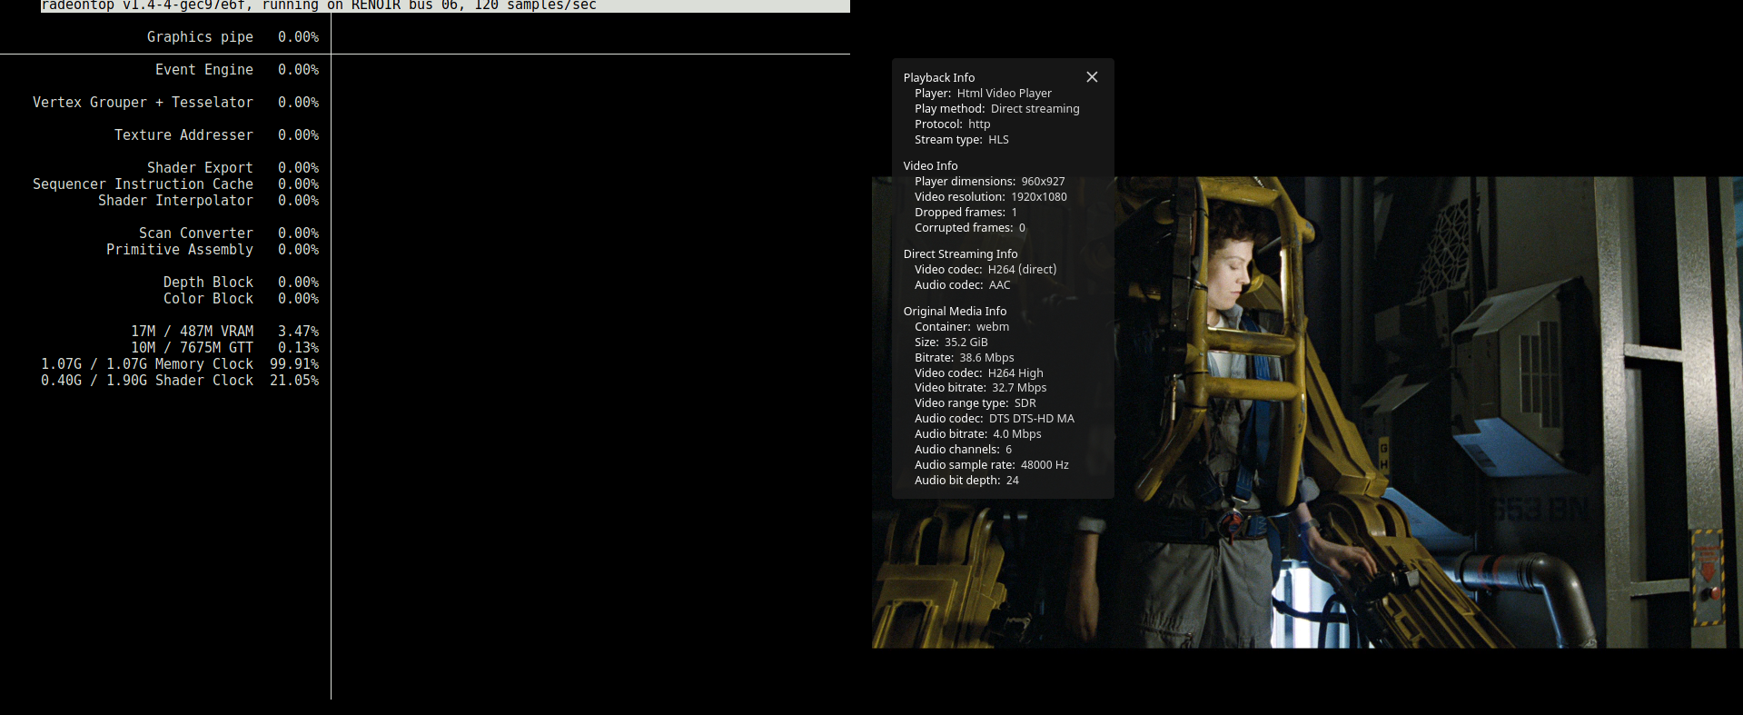This screenshot has height=715, width=1743.
Task: Click the Original Media Info heading
Action: 955,312
